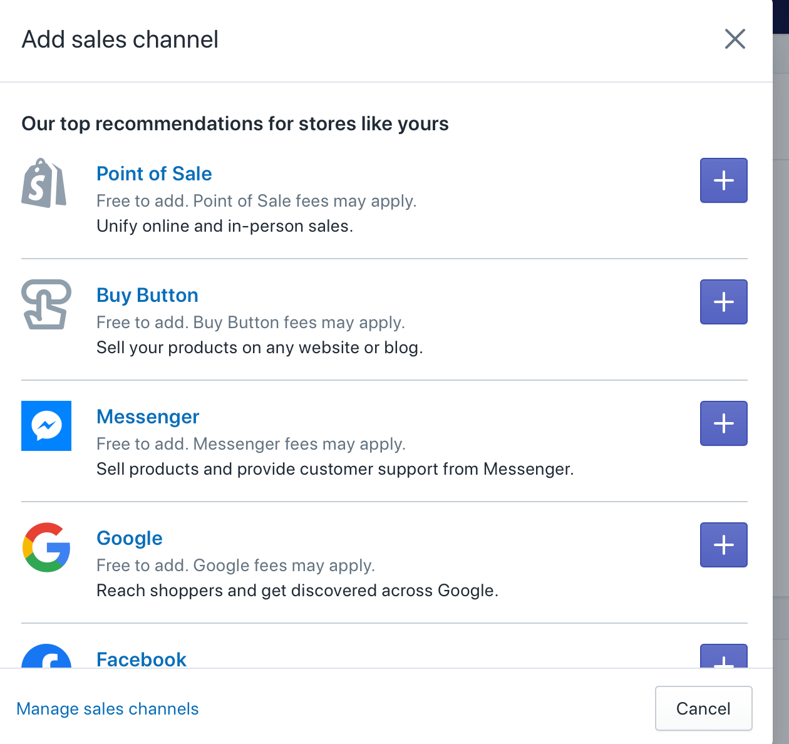Click the Messenger logo icon

pyautogui.click(x=46, y=426)
